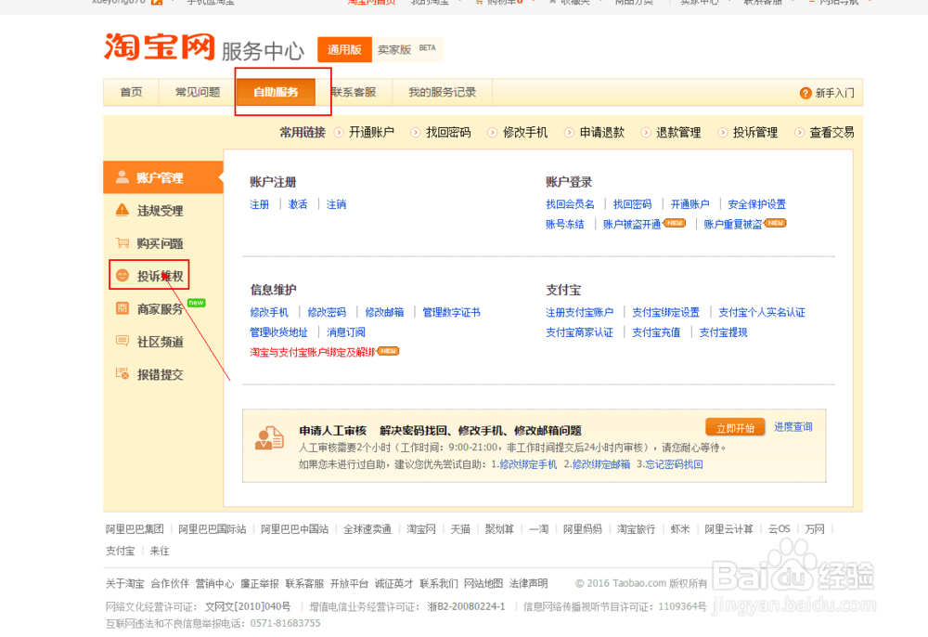The height and width of the screenshot is (637, 928).
Task: Open 报错提交 at the sidebar bottom
Action: click(160, 373)
